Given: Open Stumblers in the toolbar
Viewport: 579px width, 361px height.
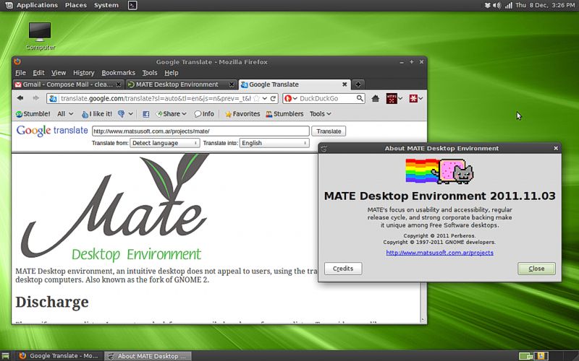Looking at the screenshot, I should click(x=284, y=114).
